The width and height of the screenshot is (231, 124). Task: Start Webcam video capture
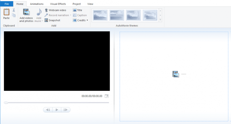[55, 10]
